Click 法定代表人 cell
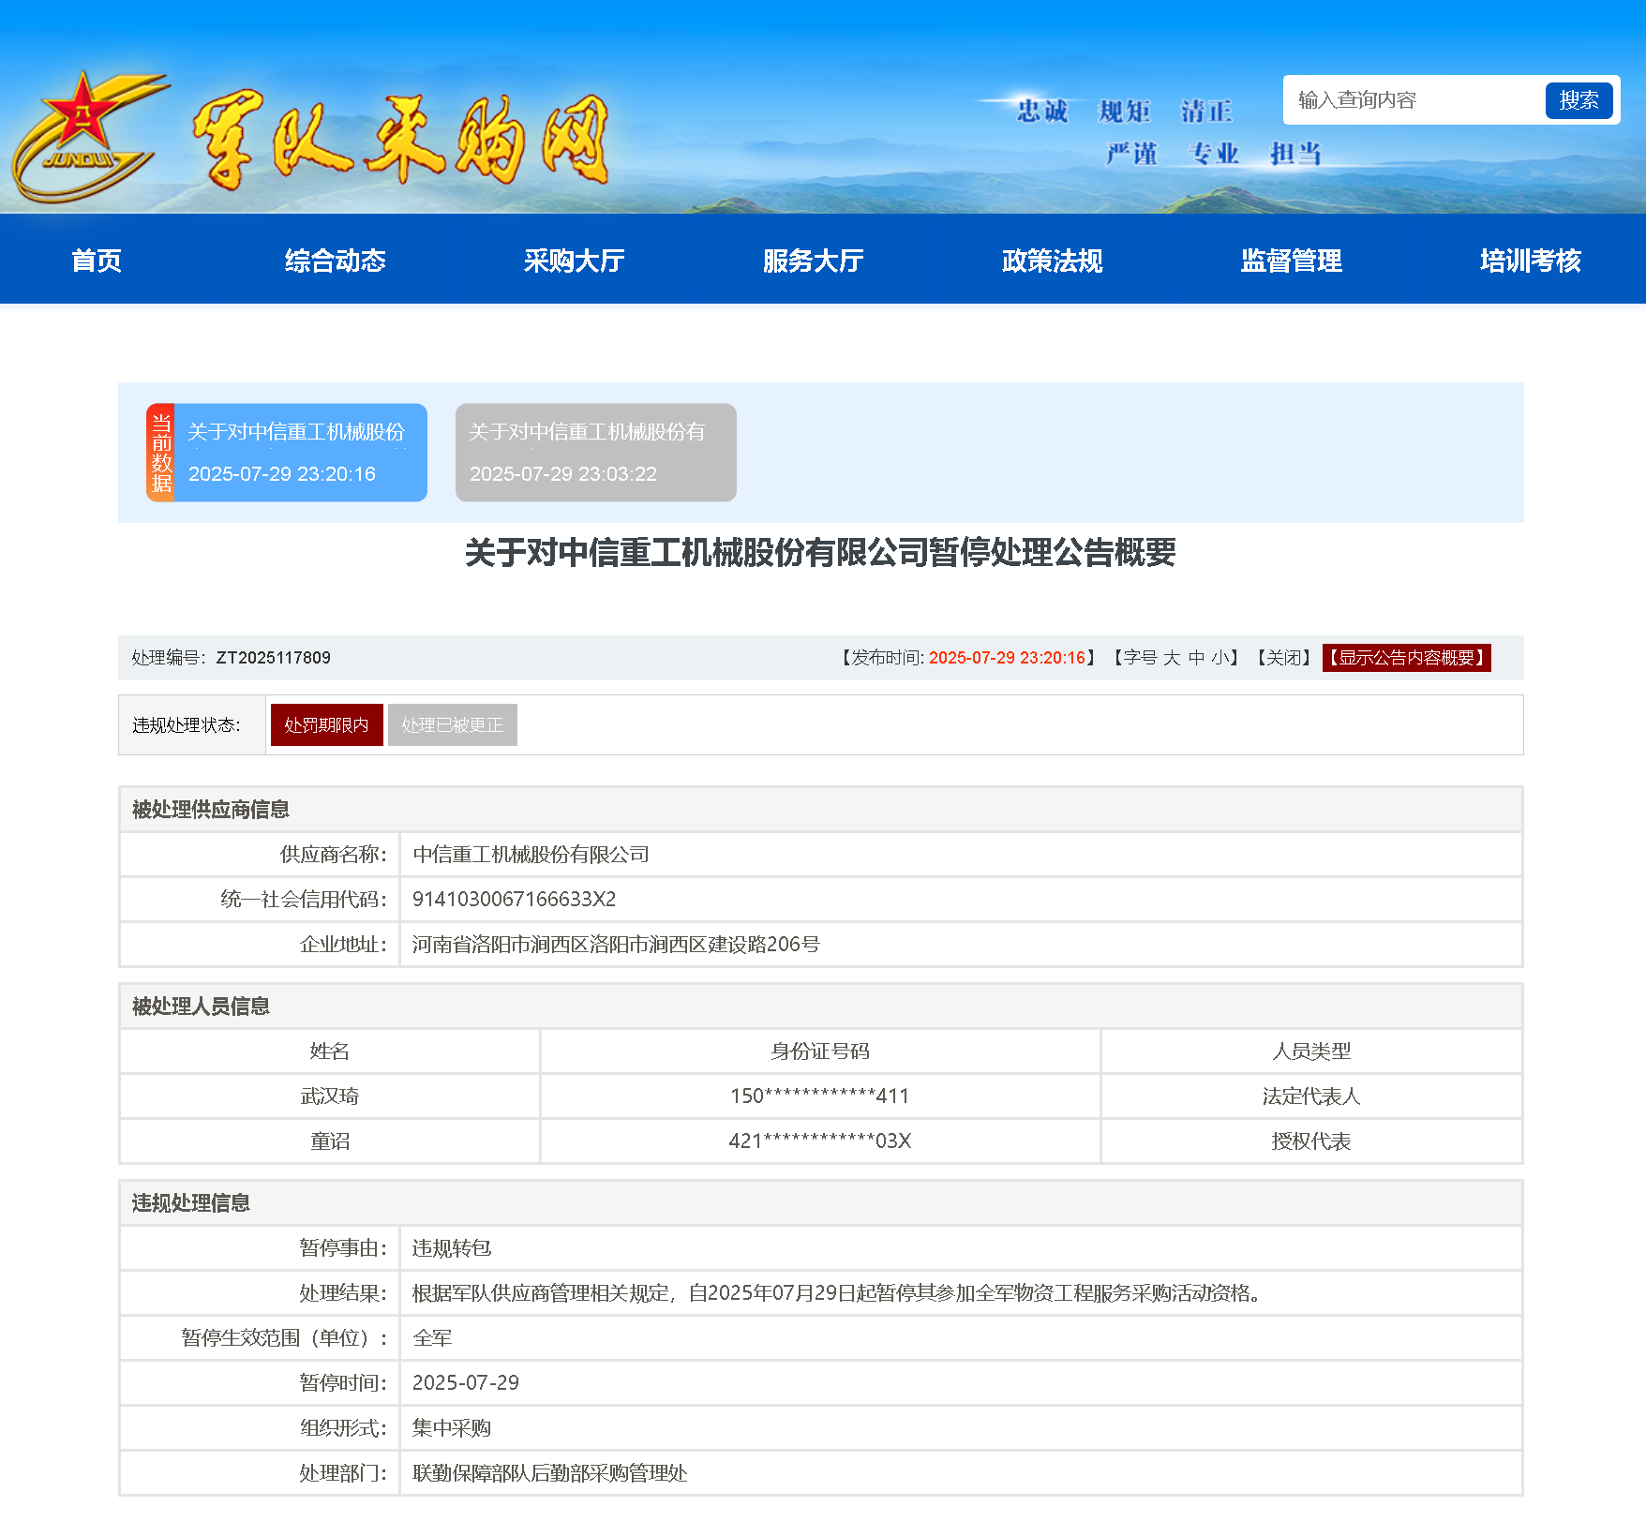1646x1536 pixels. pyautogui.click(x=1311, y=1096)
